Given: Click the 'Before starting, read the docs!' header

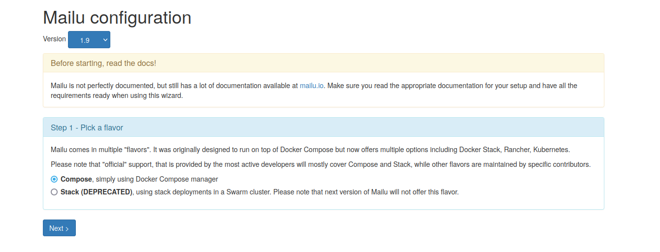Looking at the screenshot, I should pos(324,63).
